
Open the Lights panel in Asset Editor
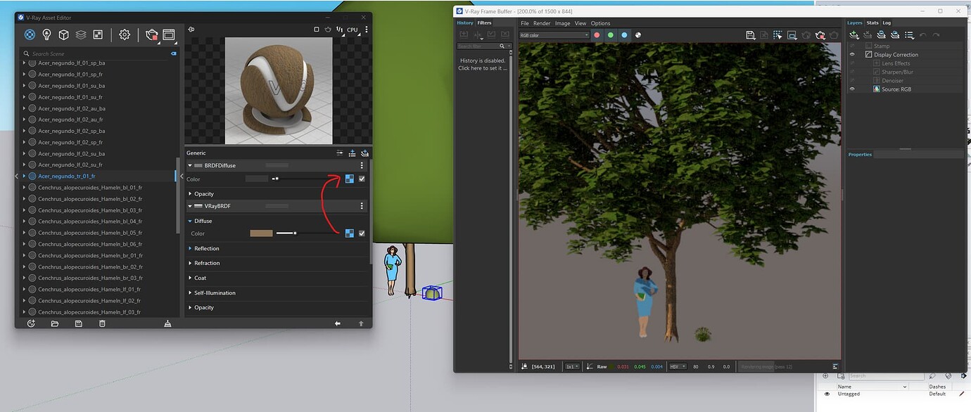[46, 34]
